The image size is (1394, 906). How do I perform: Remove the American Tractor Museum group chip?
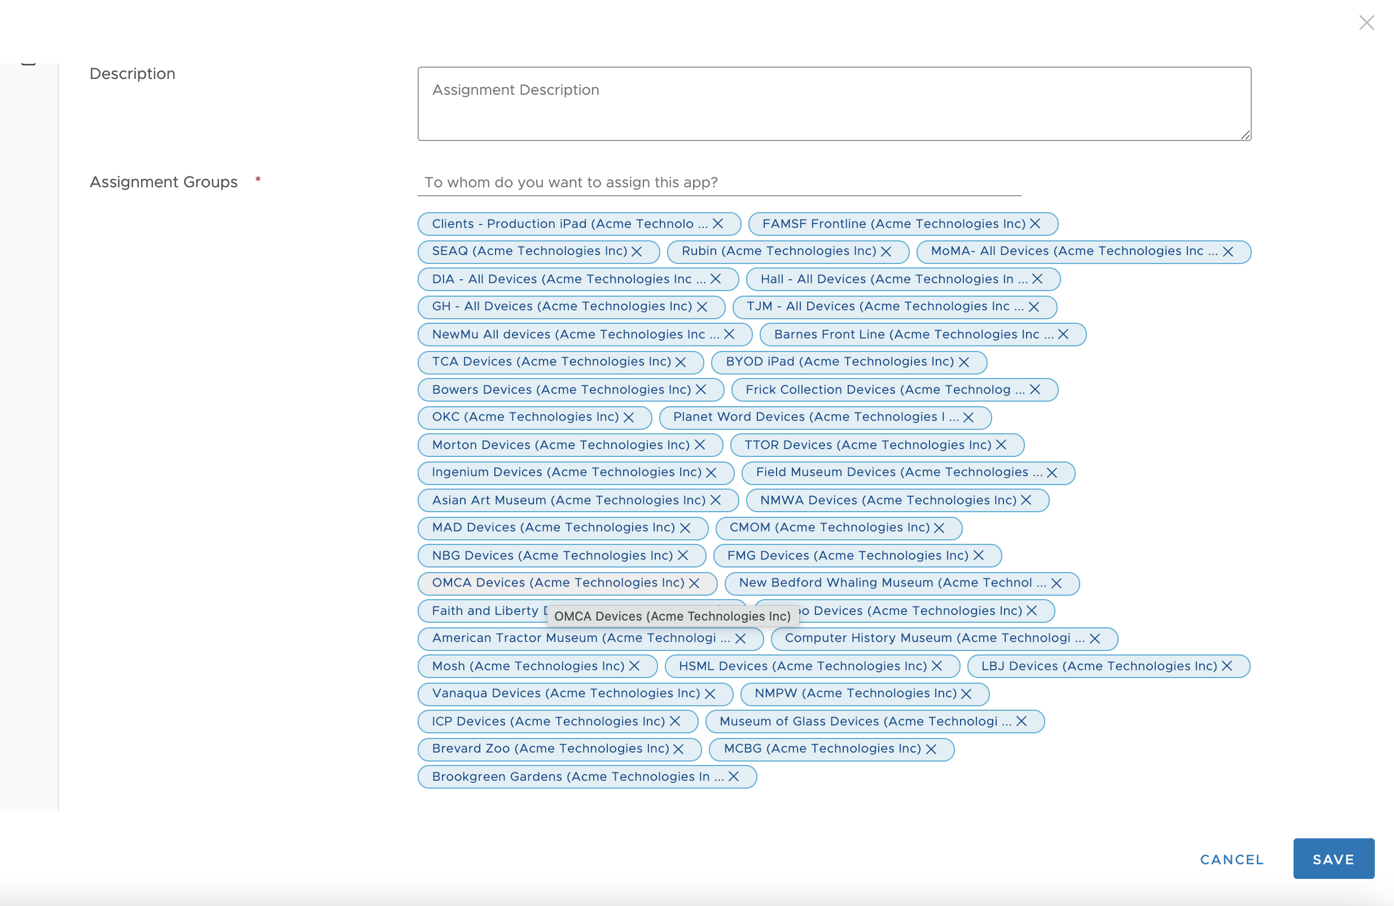click(741, 639)
